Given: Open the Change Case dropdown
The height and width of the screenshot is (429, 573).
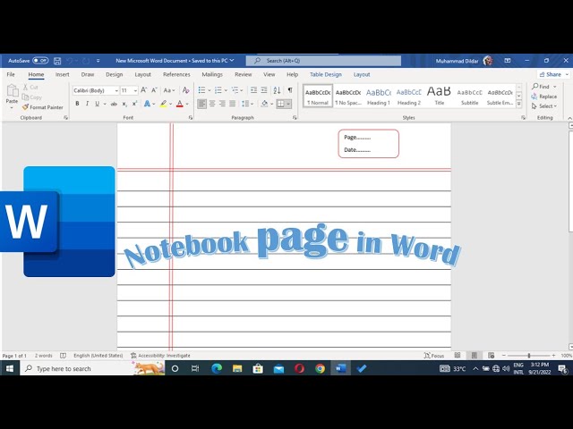Looking at the screenshot, I should 169,90.
